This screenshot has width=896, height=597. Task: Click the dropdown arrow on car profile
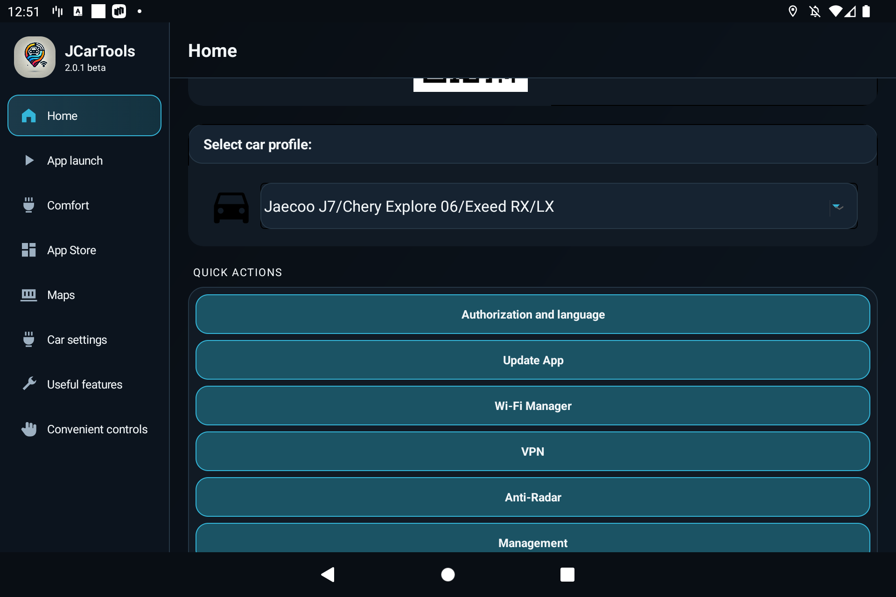click(x=838, y=207)
